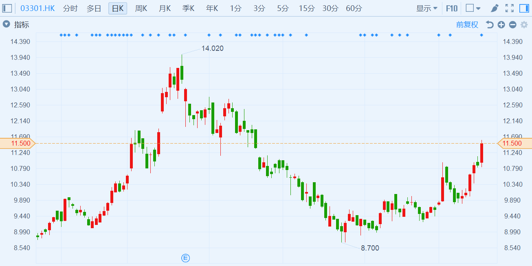Switch to 3分 three-minute chart
Screen dimensions: 532x266
tap(259, 8)
